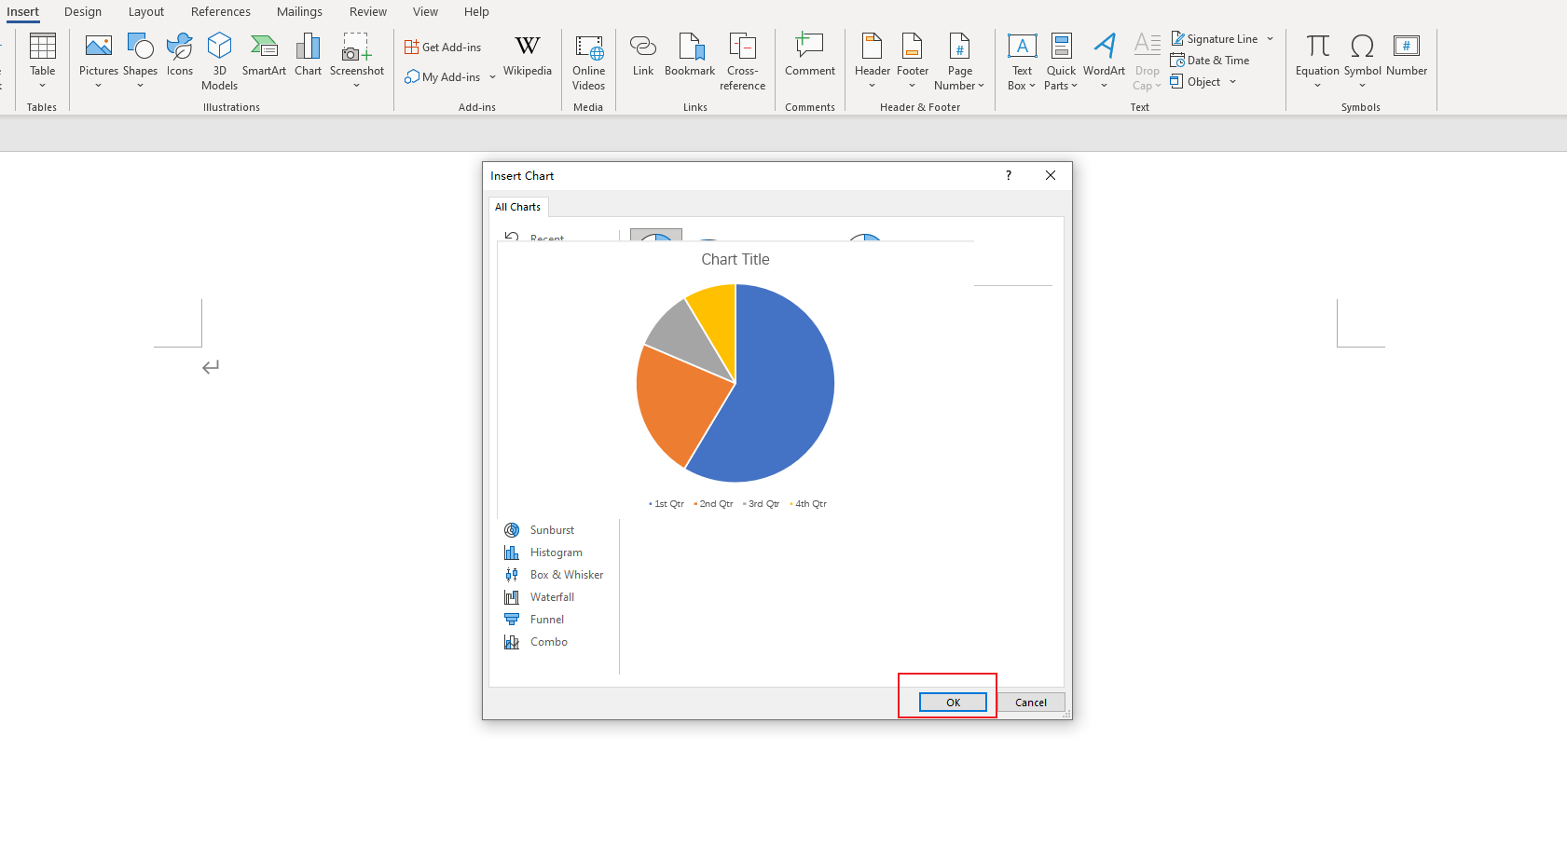This screenshot has height=846, width=1567.
Task: Choose Histogram chart type
Action: pyautogui.click(x=556, y=553)
